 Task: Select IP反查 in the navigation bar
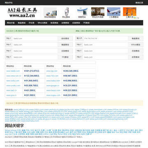pyautogui.click(x=32, y=23)
